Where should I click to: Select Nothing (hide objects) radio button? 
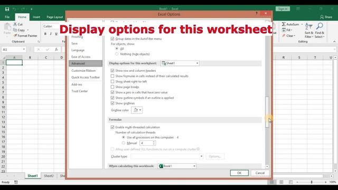coord(117,54)
